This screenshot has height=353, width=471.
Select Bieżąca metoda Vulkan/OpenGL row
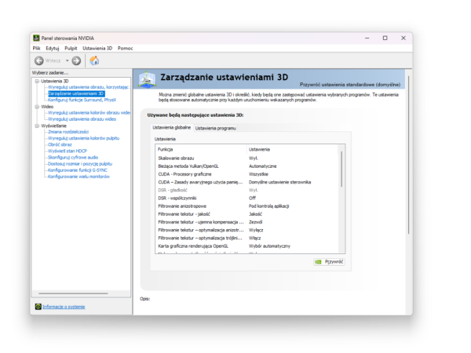[x=246, y=166]
